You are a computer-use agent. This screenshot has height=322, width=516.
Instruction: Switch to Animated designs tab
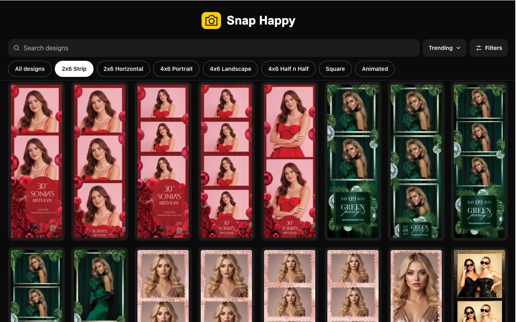(x=375, y=69)
